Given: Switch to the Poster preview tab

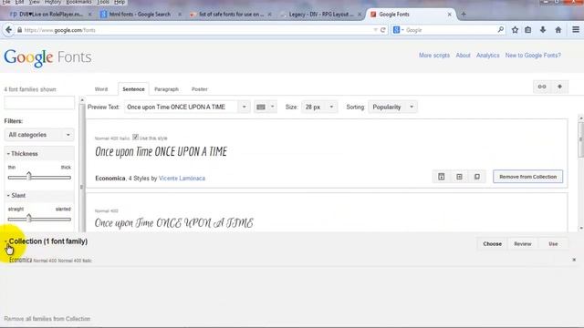Looking at the screenshot, I should click(200, 89).
